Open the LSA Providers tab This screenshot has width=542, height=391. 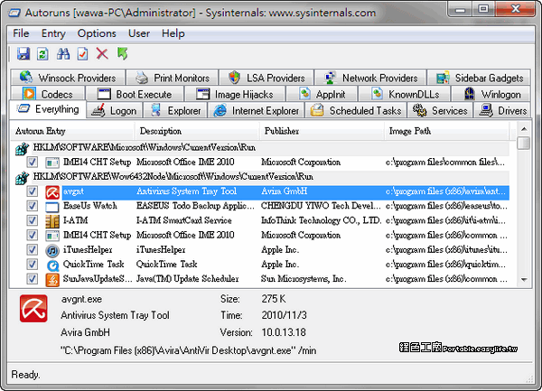pos(266,78)
